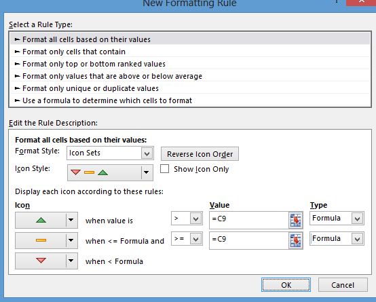This screenshot has width=376, height=302.
Task: Click range selector icon for the second value
Action: (296, 241)
